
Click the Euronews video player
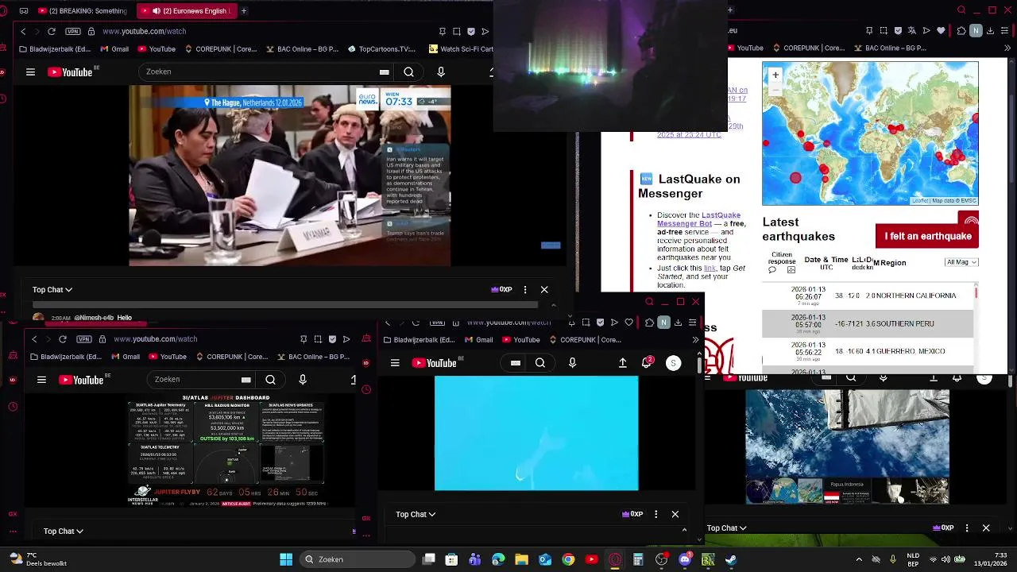pyautogui.click(x=290, y=176)
